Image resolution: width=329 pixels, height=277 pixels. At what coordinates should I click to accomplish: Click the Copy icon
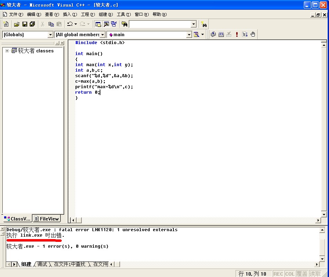point(51,24)
